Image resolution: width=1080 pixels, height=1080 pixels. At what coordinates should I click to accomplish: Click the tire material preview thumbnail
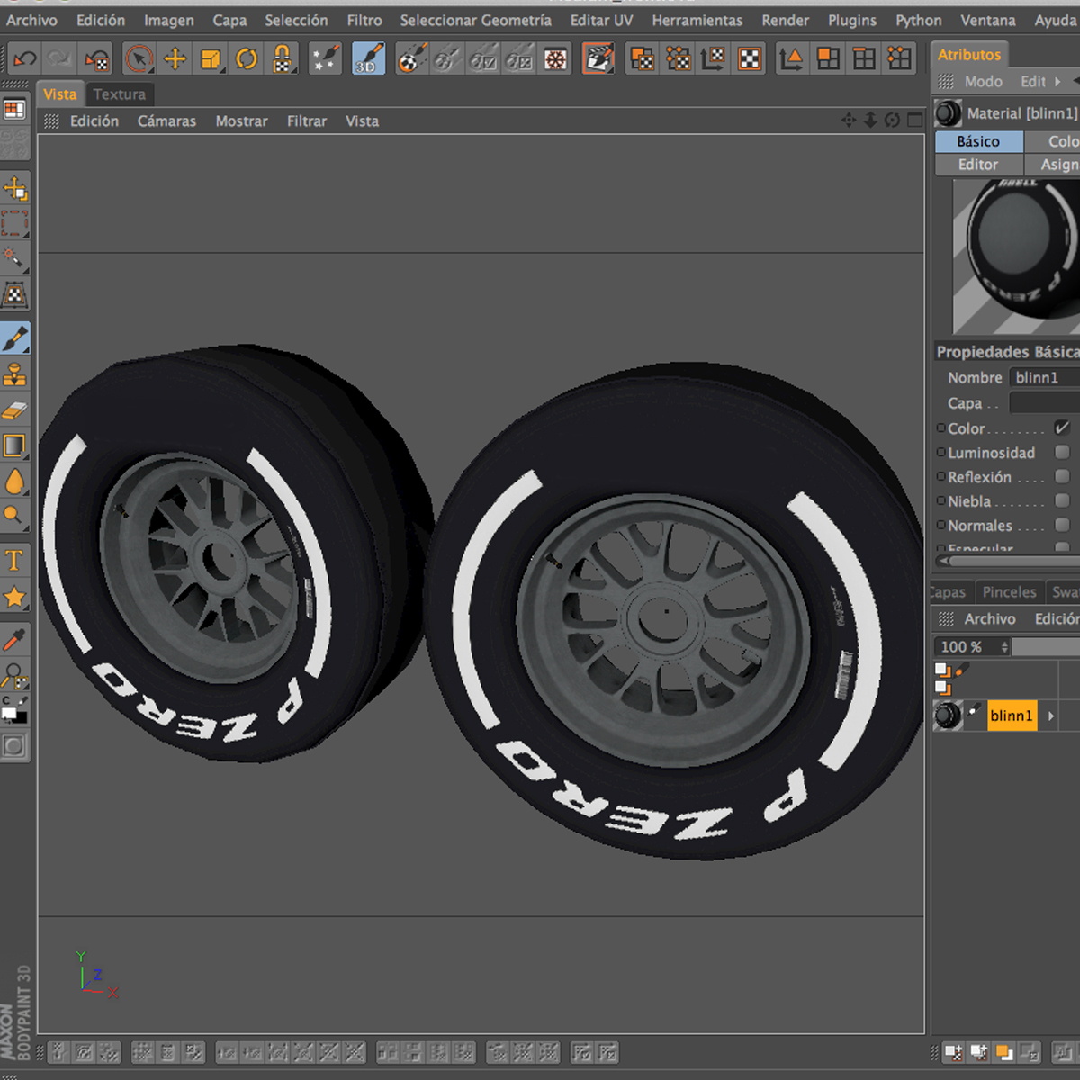tap(1016, 257)
